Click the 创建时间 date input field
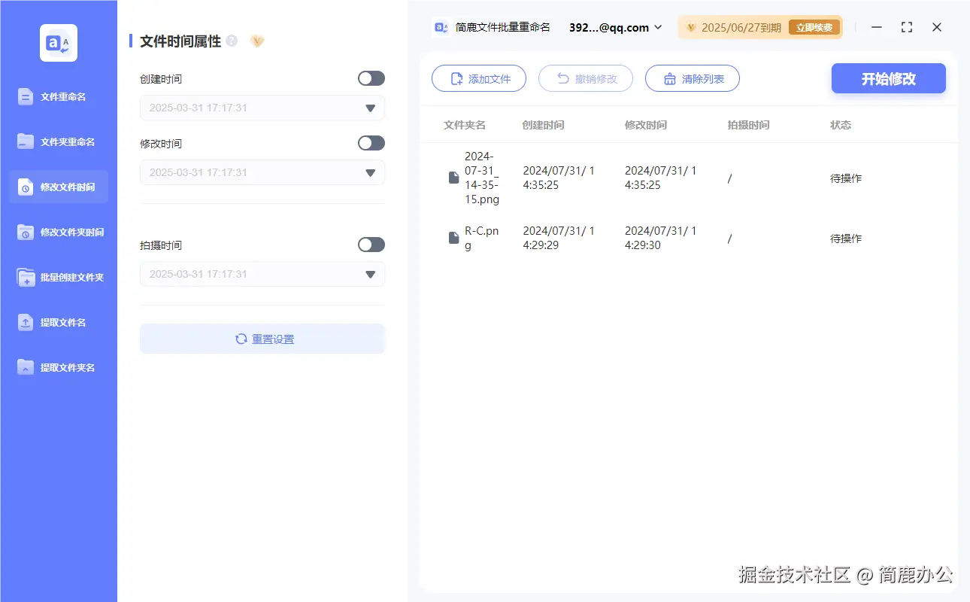The width and height of the screenshot is (970, 602). coord(262,108)
